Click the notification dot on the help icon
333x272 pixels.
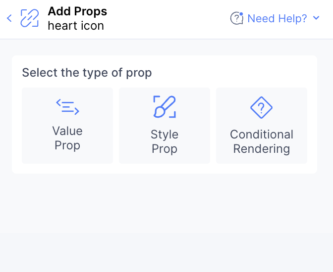tap(241, 14)
